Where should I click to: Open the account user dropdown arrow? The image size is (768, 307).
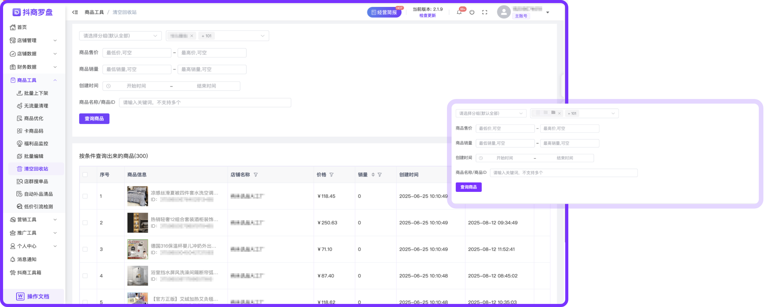[548, 12]
